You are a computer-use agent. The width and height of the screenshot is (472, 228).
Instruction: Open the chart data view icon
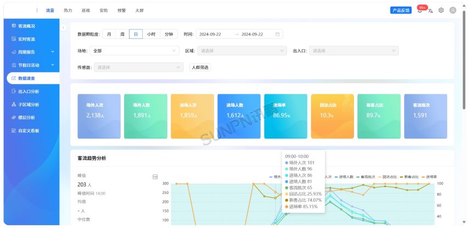click(155, 177)
